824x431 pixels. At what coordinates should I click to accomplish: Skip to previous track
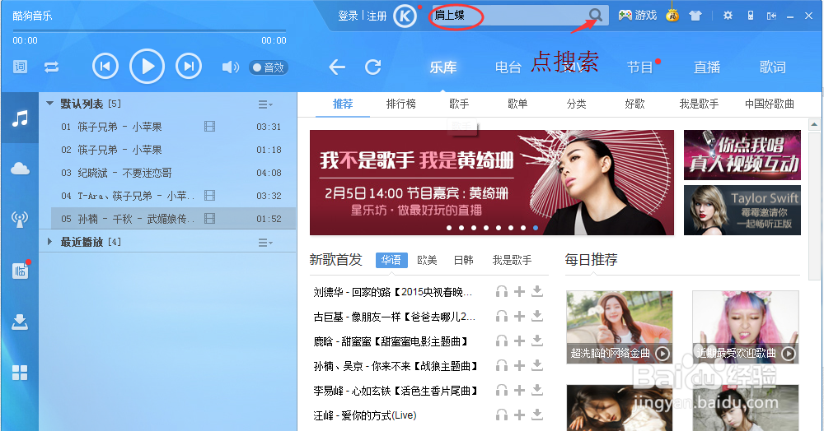pos(105,66)
